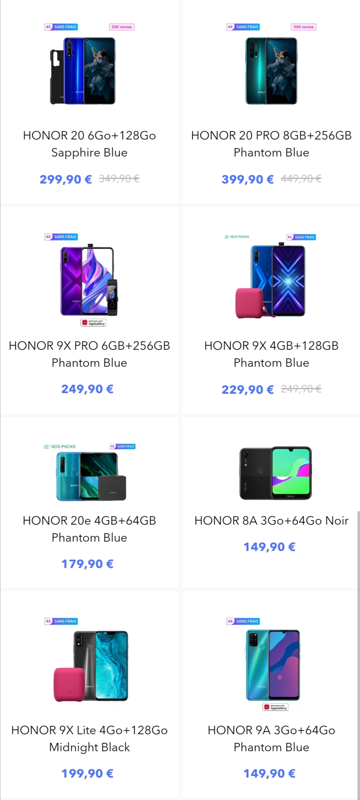
Task: Click the NOS PACKS badge on HONOR 20e
Action: [x=60, y=447]
